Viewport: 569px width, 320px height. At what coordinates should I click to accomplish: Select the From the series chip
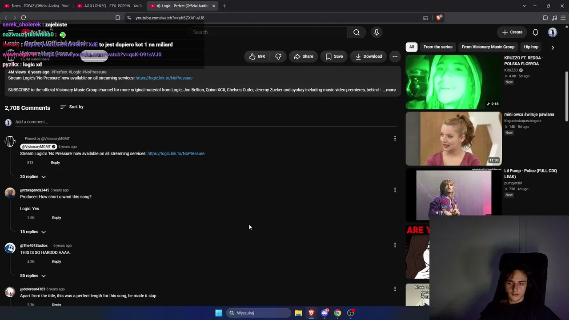438,47
